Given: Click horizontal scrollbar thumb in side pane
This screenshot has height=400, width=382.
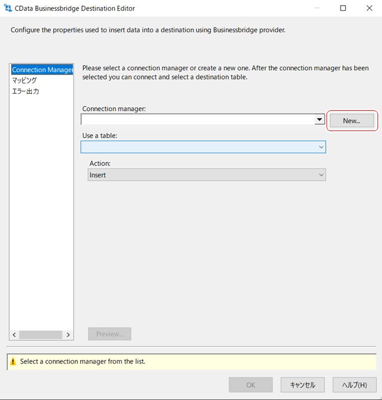Looking at the screenshot, I should pos(40,335).
